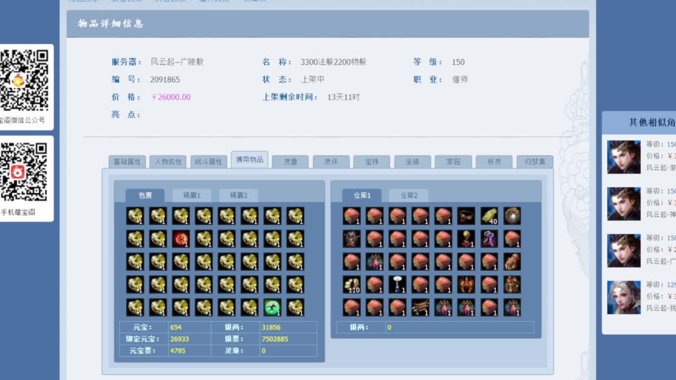Select the 携带物品 tab
This screenshot has width=676, height=380.
tap(249, 159)
